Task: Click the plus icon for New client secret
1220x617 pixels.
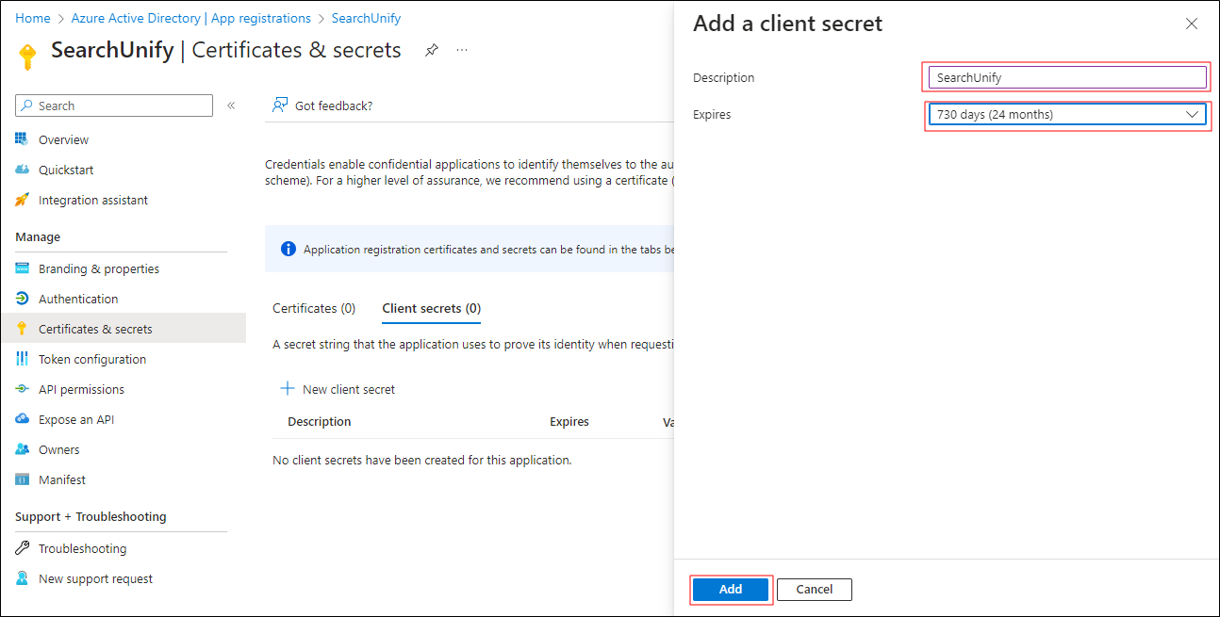Action: (x=288, y=389)
